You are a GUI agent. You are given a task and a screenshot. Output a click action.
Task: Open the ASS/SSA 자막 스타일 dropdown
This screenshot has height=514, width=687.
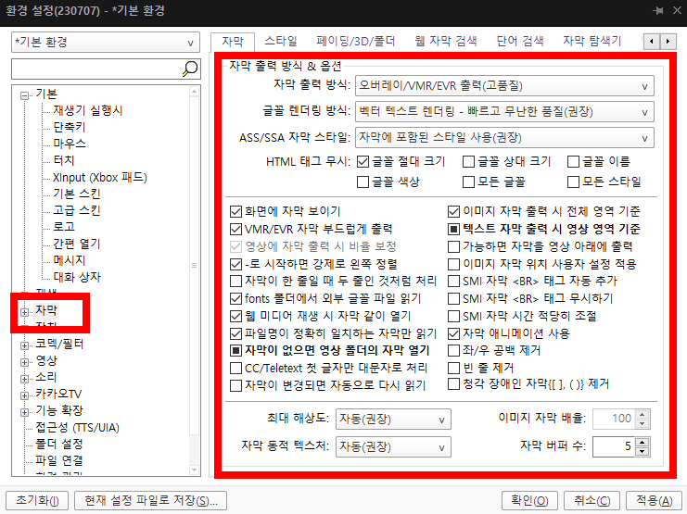click(504, 137)
